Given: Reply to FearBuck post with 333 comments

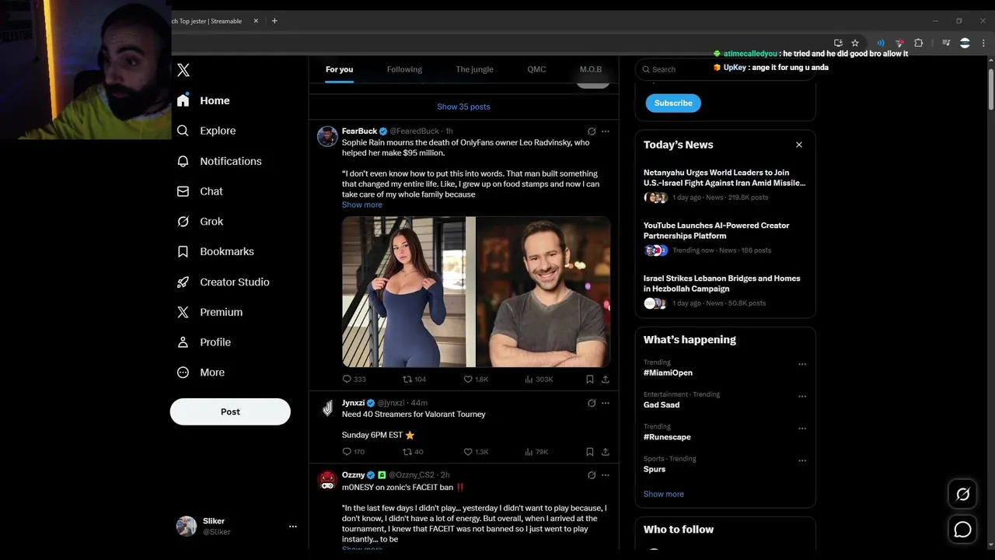Looking at the screenshot, I should pyautogui.click(x=354, y=380).
